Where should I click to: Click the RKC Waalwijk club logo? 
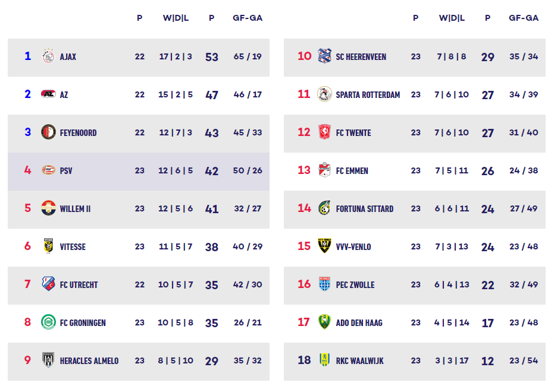324,360
